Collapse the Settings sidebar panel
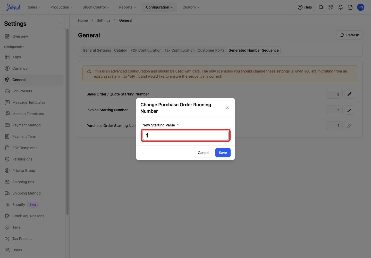The width and height of the screenshot is (371, 258). coord(61,23)
